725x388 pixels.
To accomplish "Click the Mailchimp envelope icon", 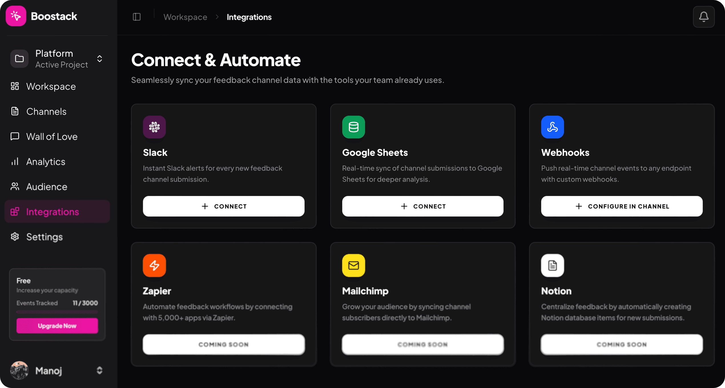I will [353, 265].
